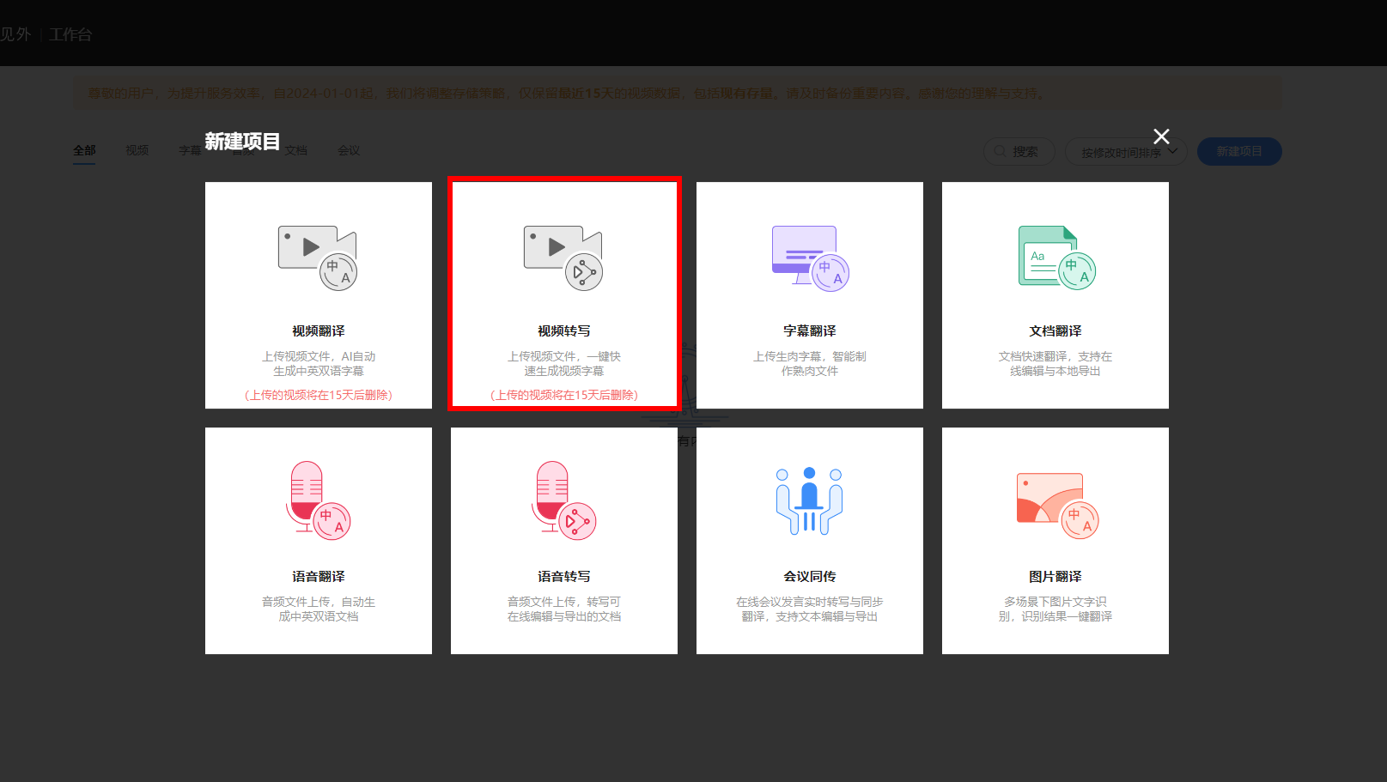Choose the 字幕翻译 subtitle translation icon
Screen dimensions: 1387x782
(810, 258)
